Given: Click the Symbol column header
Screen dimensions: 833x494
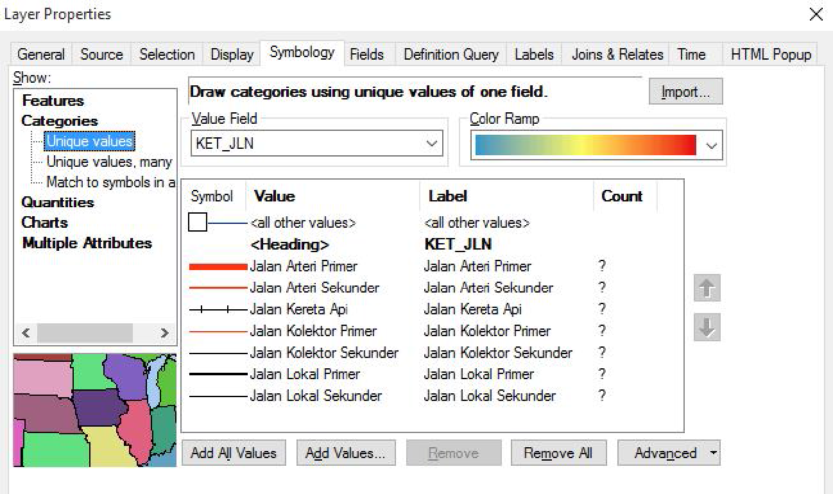Looking at the screenshot, I should coord(212,196).
